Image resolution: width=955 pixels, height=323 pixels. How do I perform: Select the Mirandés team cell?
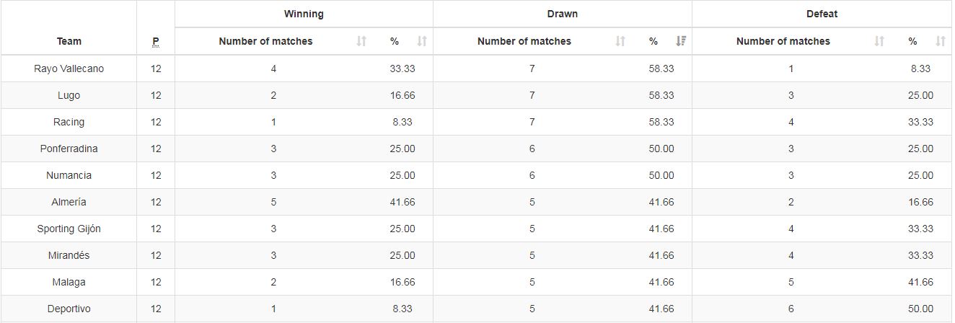click(x=69, y=255)
